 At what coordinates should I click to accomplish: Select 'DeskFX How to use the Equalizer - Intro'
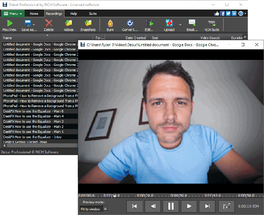pyautogui.click(x=40, y=137)
